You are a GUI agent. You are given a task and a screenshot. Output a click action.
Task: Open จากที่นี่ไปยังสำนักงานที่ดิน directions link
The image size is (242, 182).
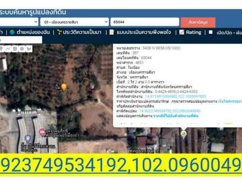[x=176, y=116]
